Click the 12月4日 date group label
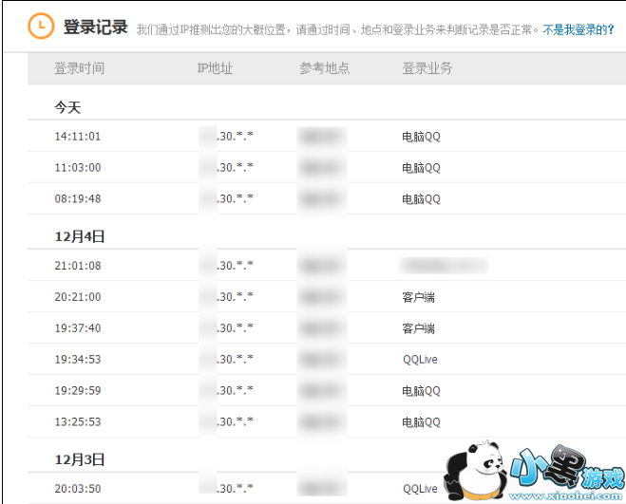This screenshot has width=626, height=504. tap(80, 236)
